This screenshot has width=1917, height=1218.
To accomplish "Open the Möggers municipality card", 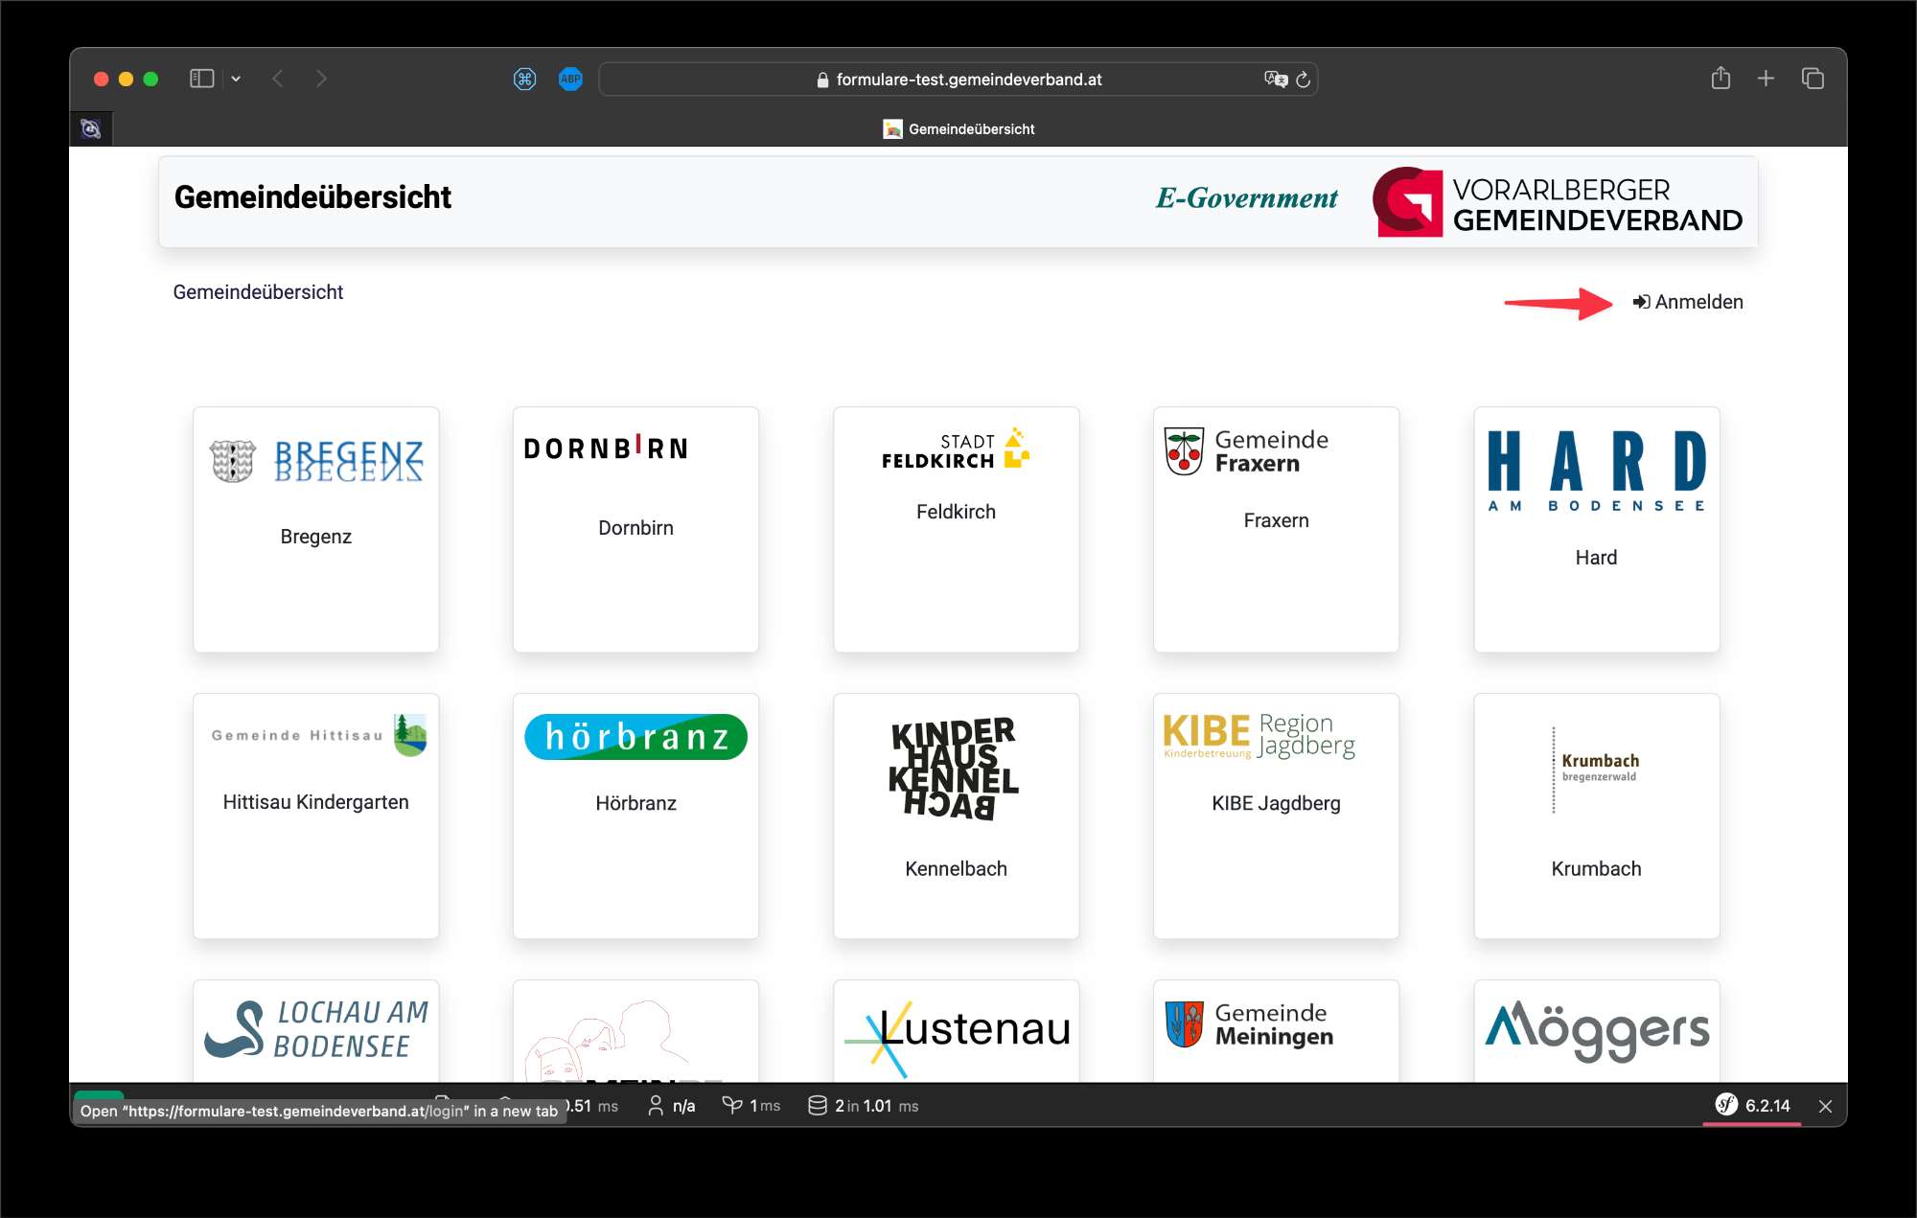I will (x=1596, y=1031).
